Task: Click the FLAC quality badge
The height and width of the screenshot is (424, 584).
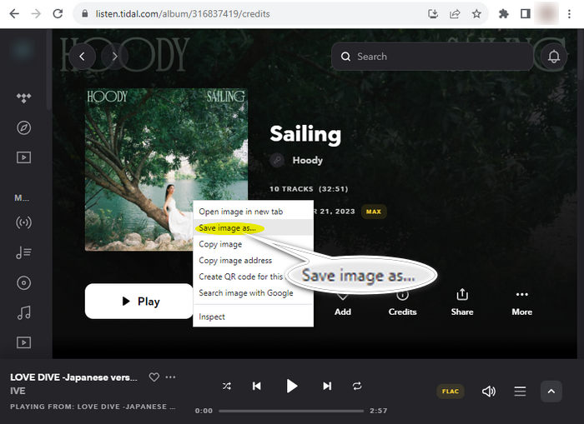Action: (x=451, y=392)
